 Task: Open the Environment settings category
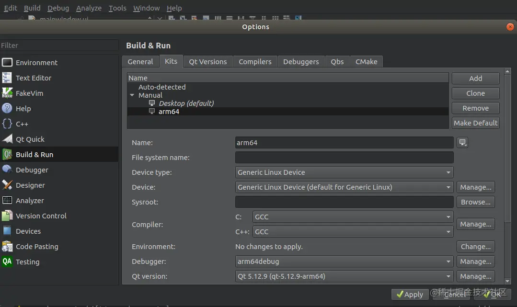click(59, 63)
